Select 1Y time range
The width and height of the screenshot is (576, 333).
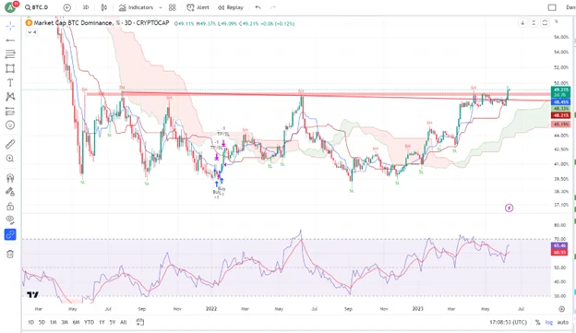tap(102, 322)
